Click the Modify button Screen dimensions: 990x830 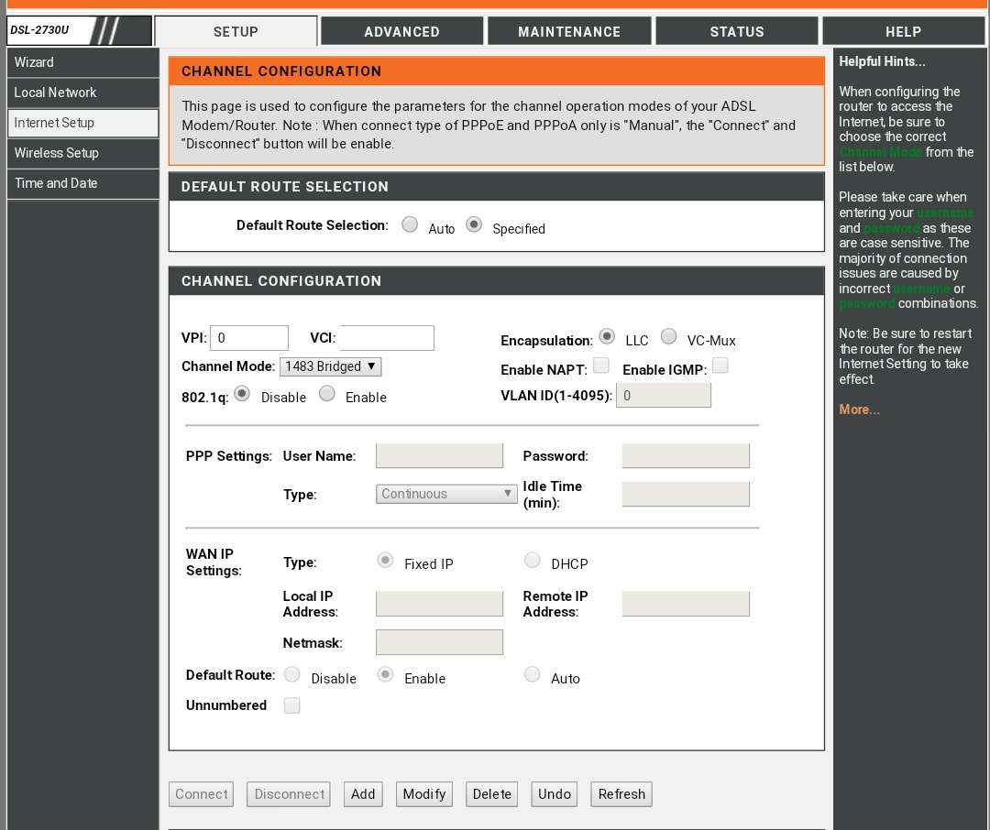423,794
